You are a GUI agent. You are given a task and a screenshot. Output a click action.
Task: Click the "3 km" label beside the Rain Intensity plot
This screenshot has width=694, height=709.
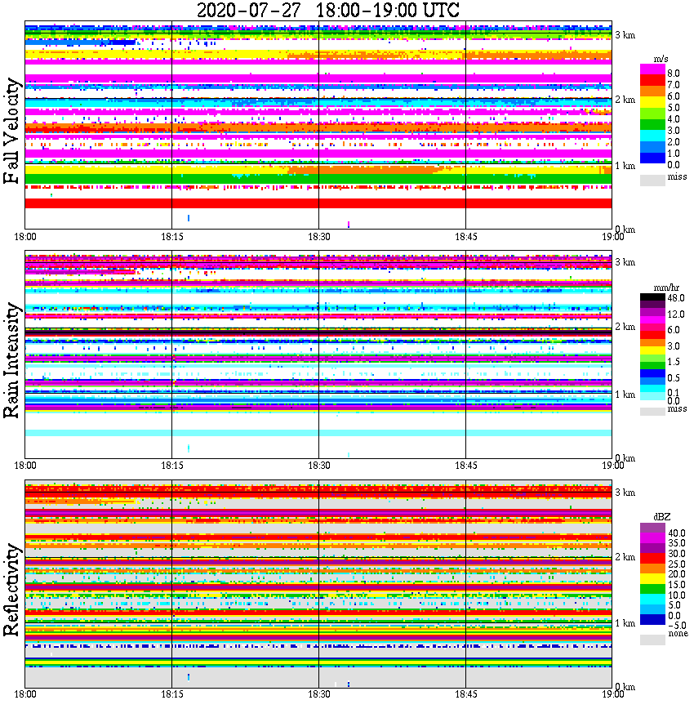(625, 262)
